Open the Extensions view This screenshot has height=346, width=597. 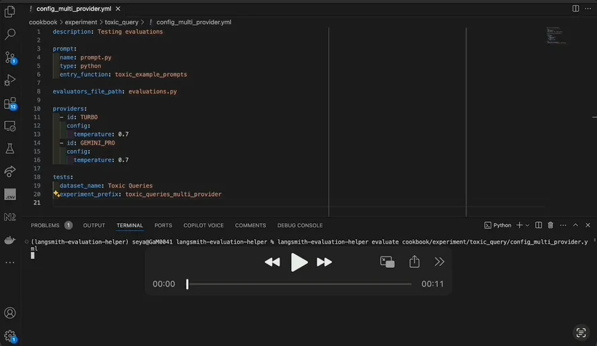click(10, 103)
